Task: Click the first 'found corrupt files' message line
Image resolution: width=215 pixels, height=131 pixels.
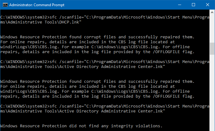Action: click(x=98, y=37)
